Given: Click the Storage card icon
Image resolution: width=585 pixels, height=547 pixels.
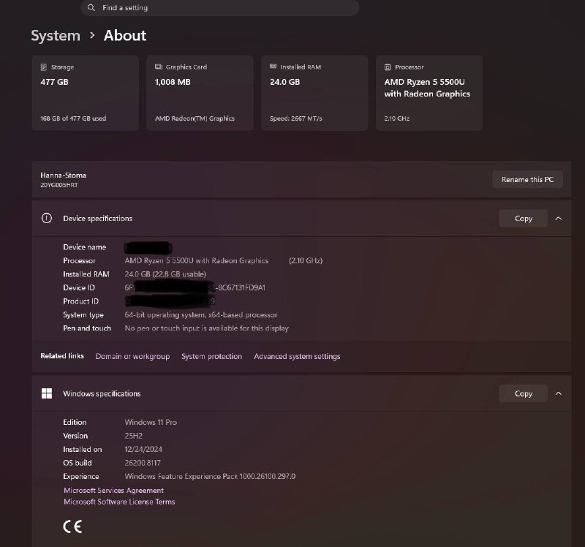Looking at the screenshot, I should click(44, 67).
